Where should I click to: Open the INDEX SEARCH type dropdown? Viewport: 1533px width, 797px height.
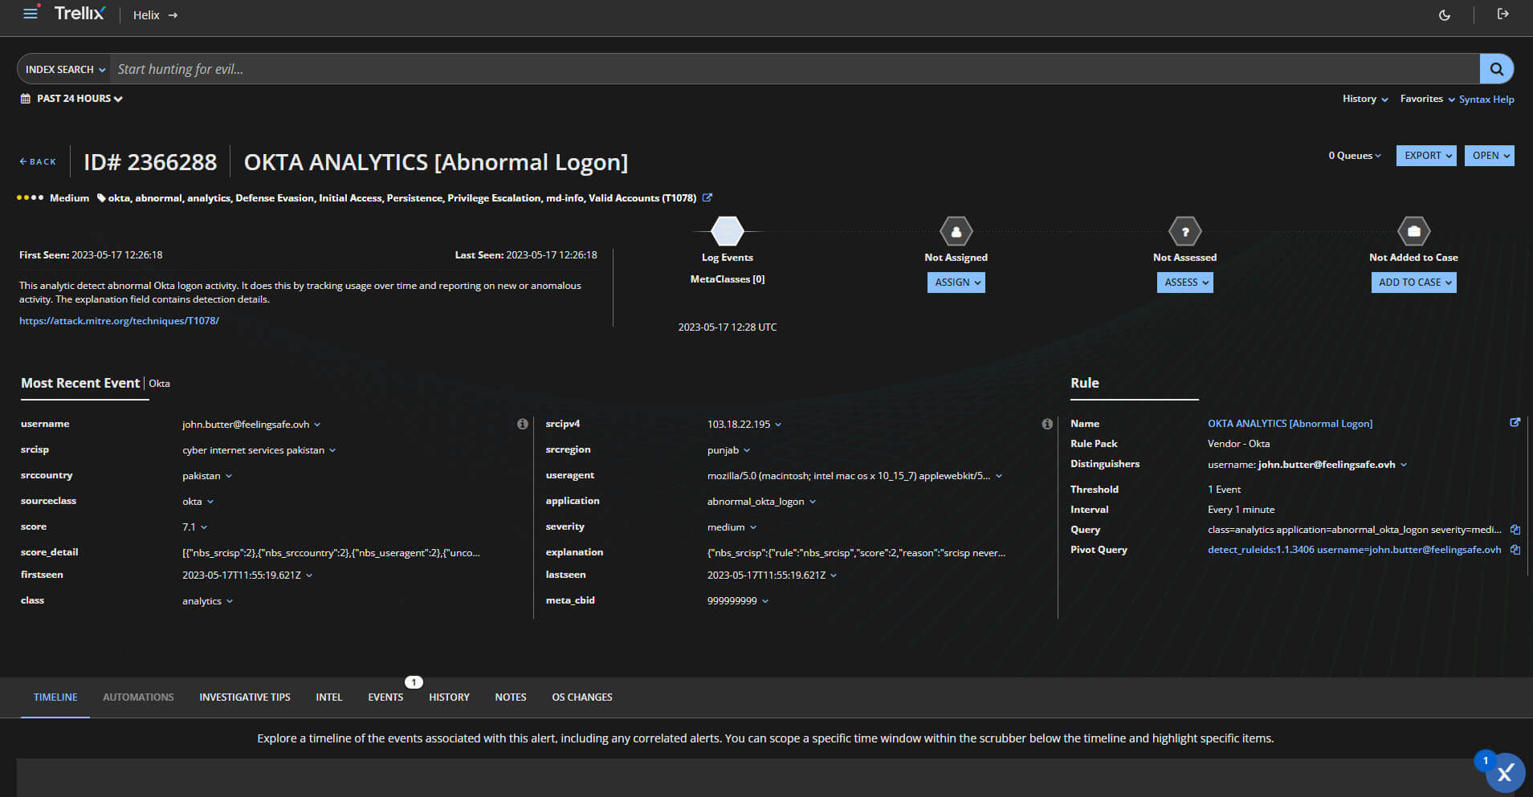tap(64, 70)
